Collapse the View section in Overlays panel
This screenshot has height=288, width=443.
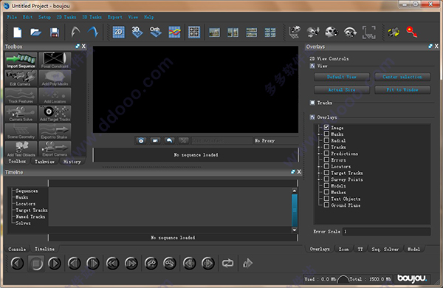tap(312, 66)
